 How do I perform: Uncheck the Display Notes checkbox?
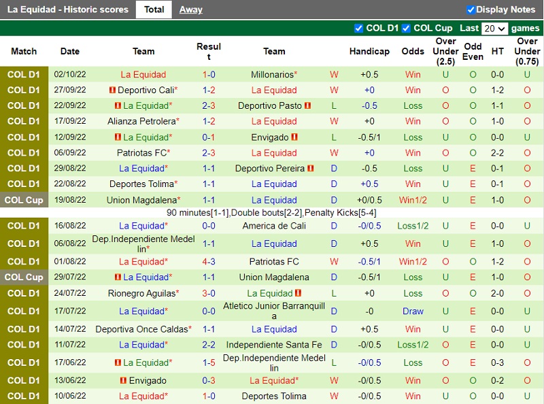pyautogui.click(x=471, y=10)
